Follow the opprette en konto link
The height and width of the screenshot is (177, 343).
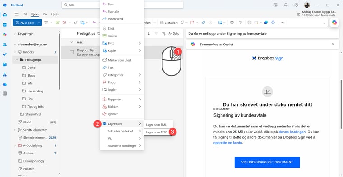pyautogui.click(x=228, y=143)
